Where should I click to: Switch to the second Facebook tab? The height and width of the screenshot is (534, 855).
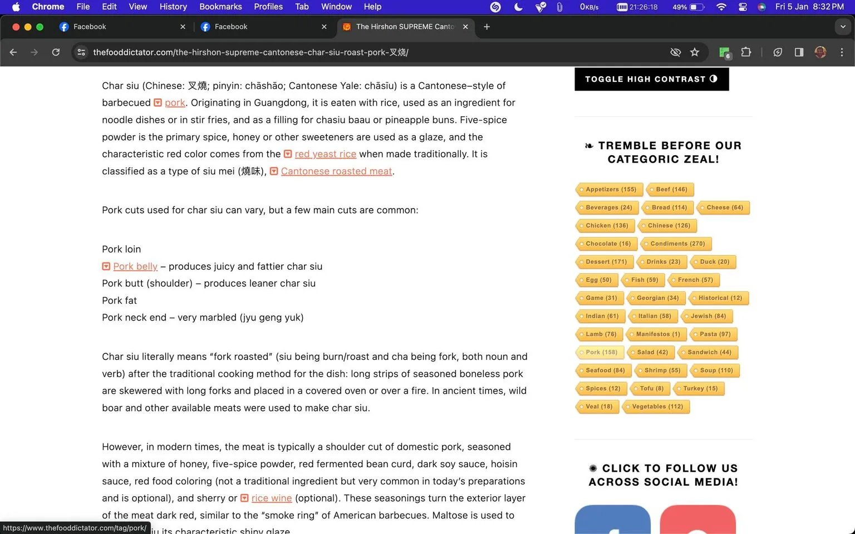(x=264, y=27)
